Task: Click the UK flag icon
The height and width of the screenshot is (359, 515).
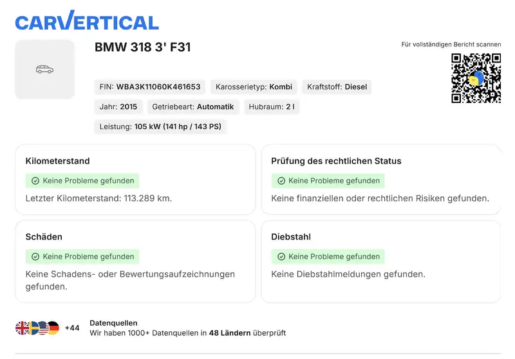Action: (x=22, y=328)
